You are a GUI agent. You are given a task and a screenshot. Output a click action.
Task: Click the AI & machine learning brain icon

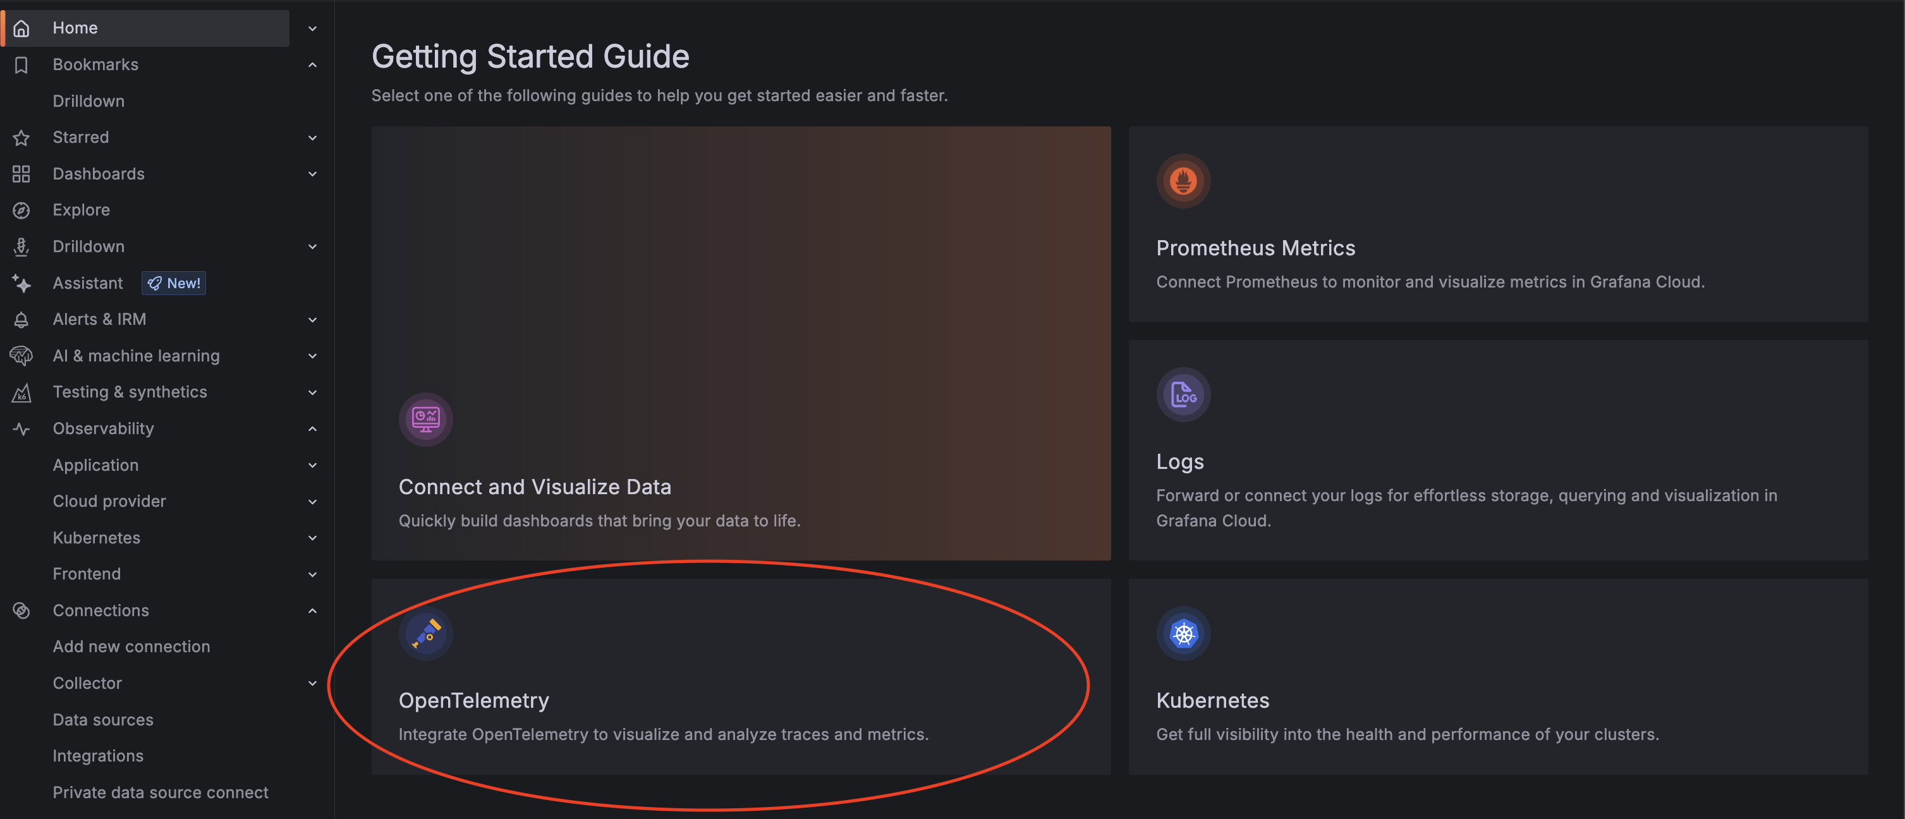point(21,356)
